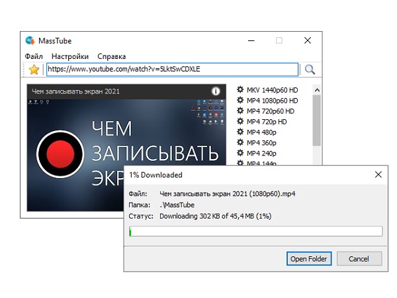Click gear icon beside MP4 240p

240,153
